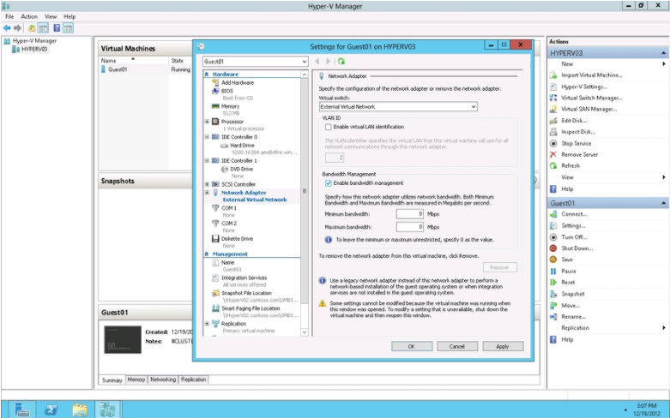
Task: Click Apply in Settings dialog
Action: (x=503, y=346)
